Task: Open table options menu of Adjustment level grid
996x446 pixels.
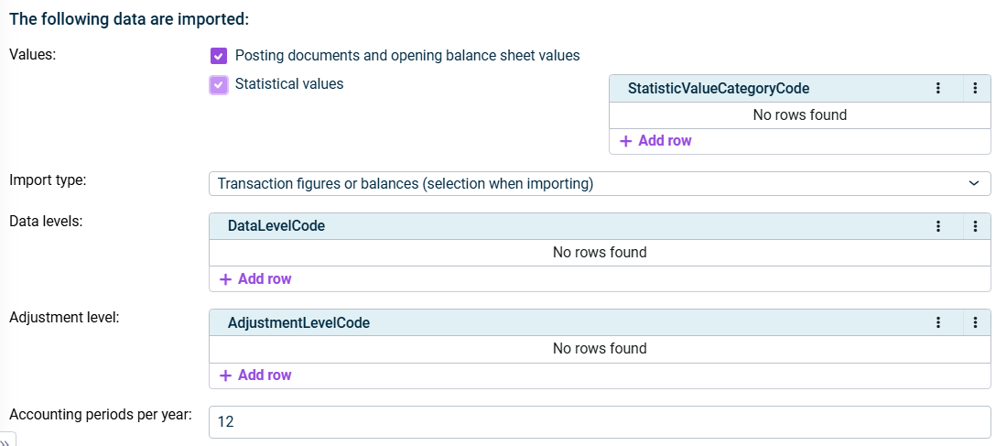Action: pyautogui.click(x=975, y=322)
